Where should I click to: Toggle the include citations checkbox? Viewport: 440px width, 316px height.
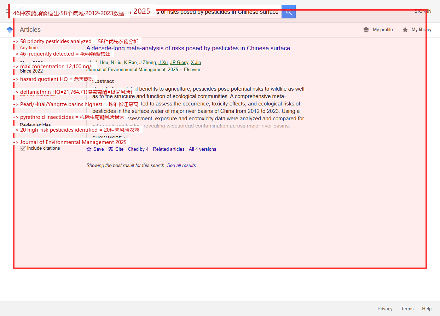coord(23,148)
